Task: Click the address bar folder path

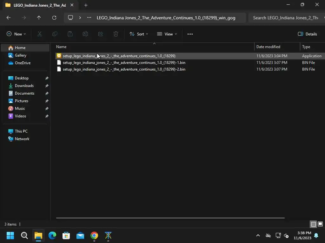Action: [x=166, y=18]
